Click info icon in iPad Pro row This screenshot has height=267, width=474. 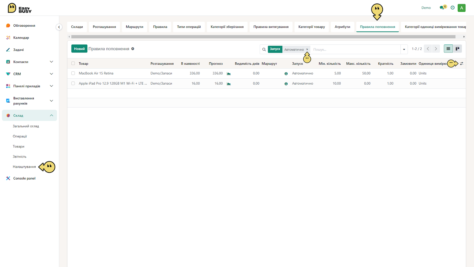coord(286,84)
